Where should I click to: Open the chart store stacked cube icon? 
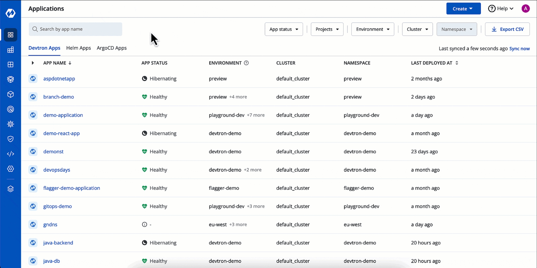click(10, 79)
